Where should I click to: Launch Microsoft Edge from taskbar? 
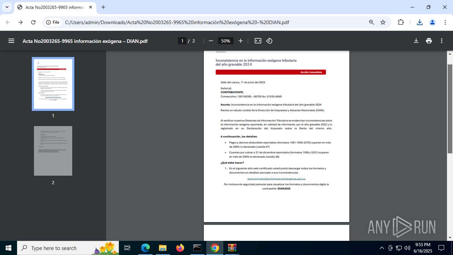(x=145, y=248)
